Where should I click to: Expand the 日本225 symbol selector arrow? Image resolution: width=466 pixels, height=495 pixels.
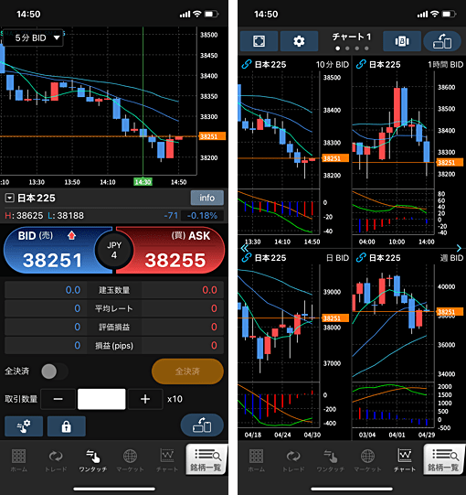[9, 198]
